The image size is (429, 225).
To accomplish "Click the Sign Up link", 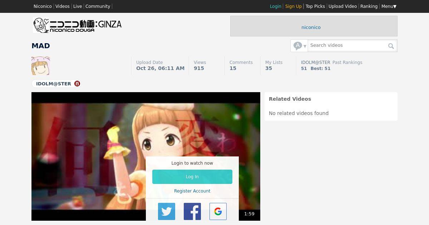I will tap(294, 6).
